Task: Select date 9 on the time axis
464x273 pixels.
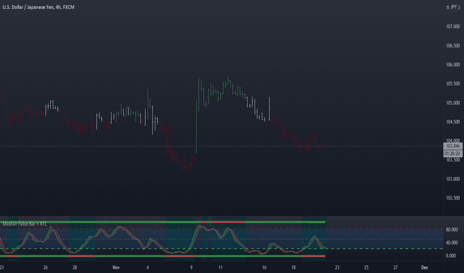Action: pyautogui.click(x=191, y=268)
